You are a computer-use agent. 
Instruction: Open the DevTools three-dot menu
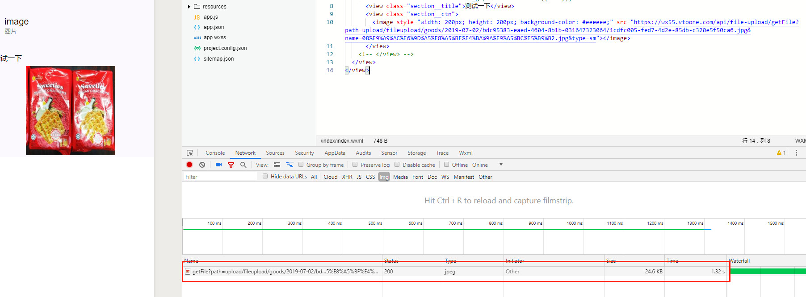tap(796, 153)
